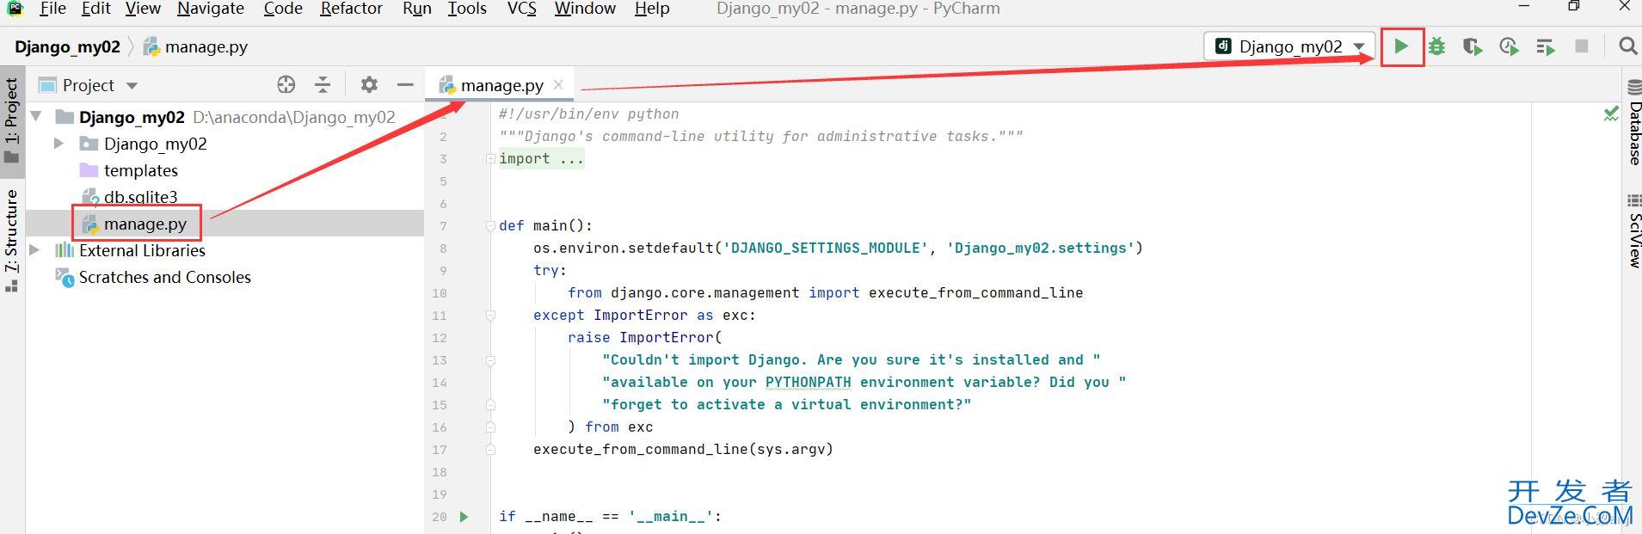Stop the running process
Screen dimensions: 1642x534
click(1581, 46)
